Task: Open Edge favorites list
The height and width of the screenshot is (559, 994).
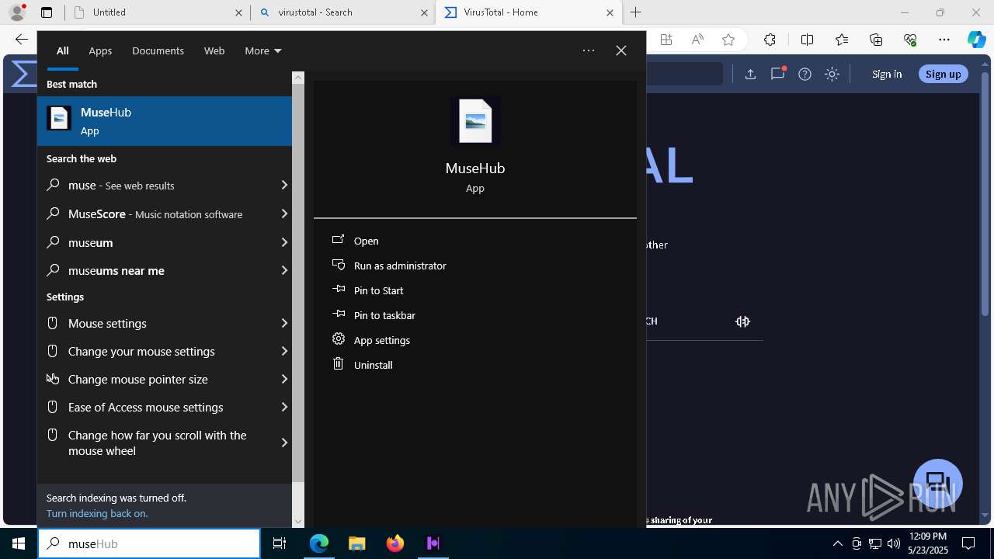Action: (842, 40)
